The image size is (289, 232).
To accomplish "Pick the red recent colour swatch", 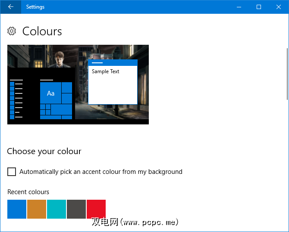I will point(96,209).
